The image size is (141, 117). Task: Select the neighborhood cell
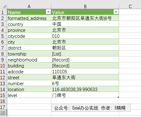pyautogui.click(x=29, y=60)
